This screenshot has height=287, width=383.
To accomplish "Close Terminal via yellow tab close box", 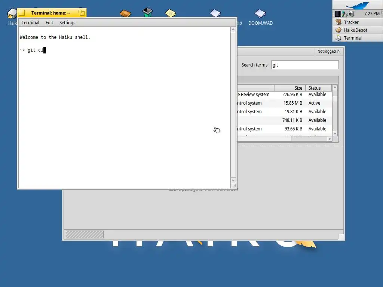I will pos(22,13).
